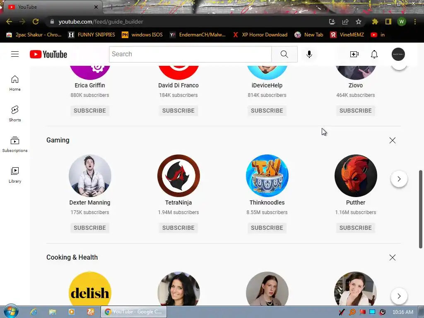Open Shorts in the sidebar
Viewport: 424px width, 318px height.
point(15,113)
